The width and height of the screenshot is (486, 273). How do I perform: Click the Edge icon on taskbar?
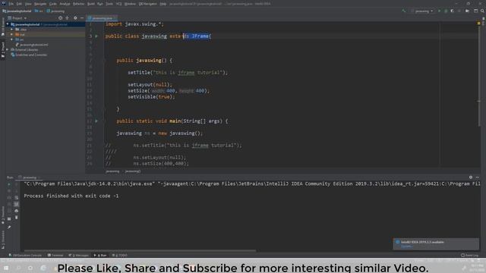[x=43, y=268]
